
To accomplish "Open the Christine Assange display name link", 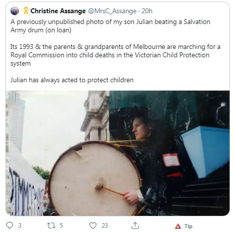I will pyautogui.click(x=58, y=11).
